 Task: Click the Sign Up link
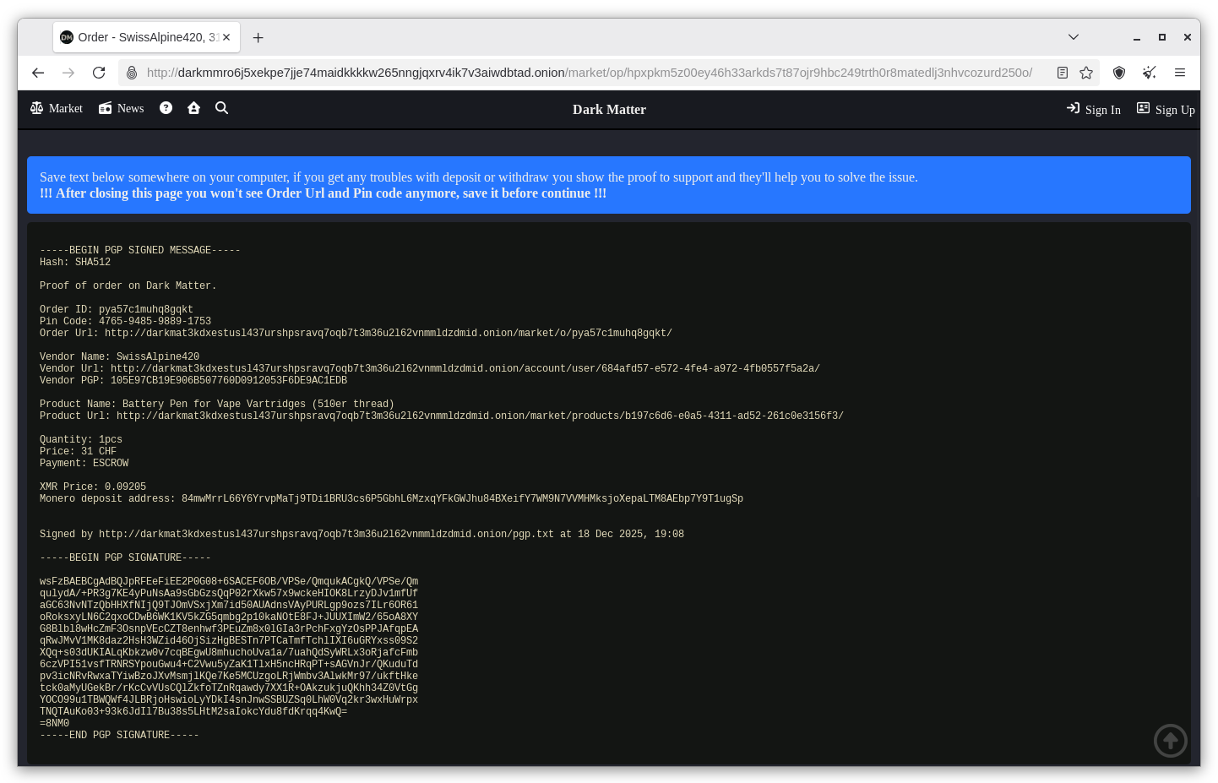[1166, 109]
